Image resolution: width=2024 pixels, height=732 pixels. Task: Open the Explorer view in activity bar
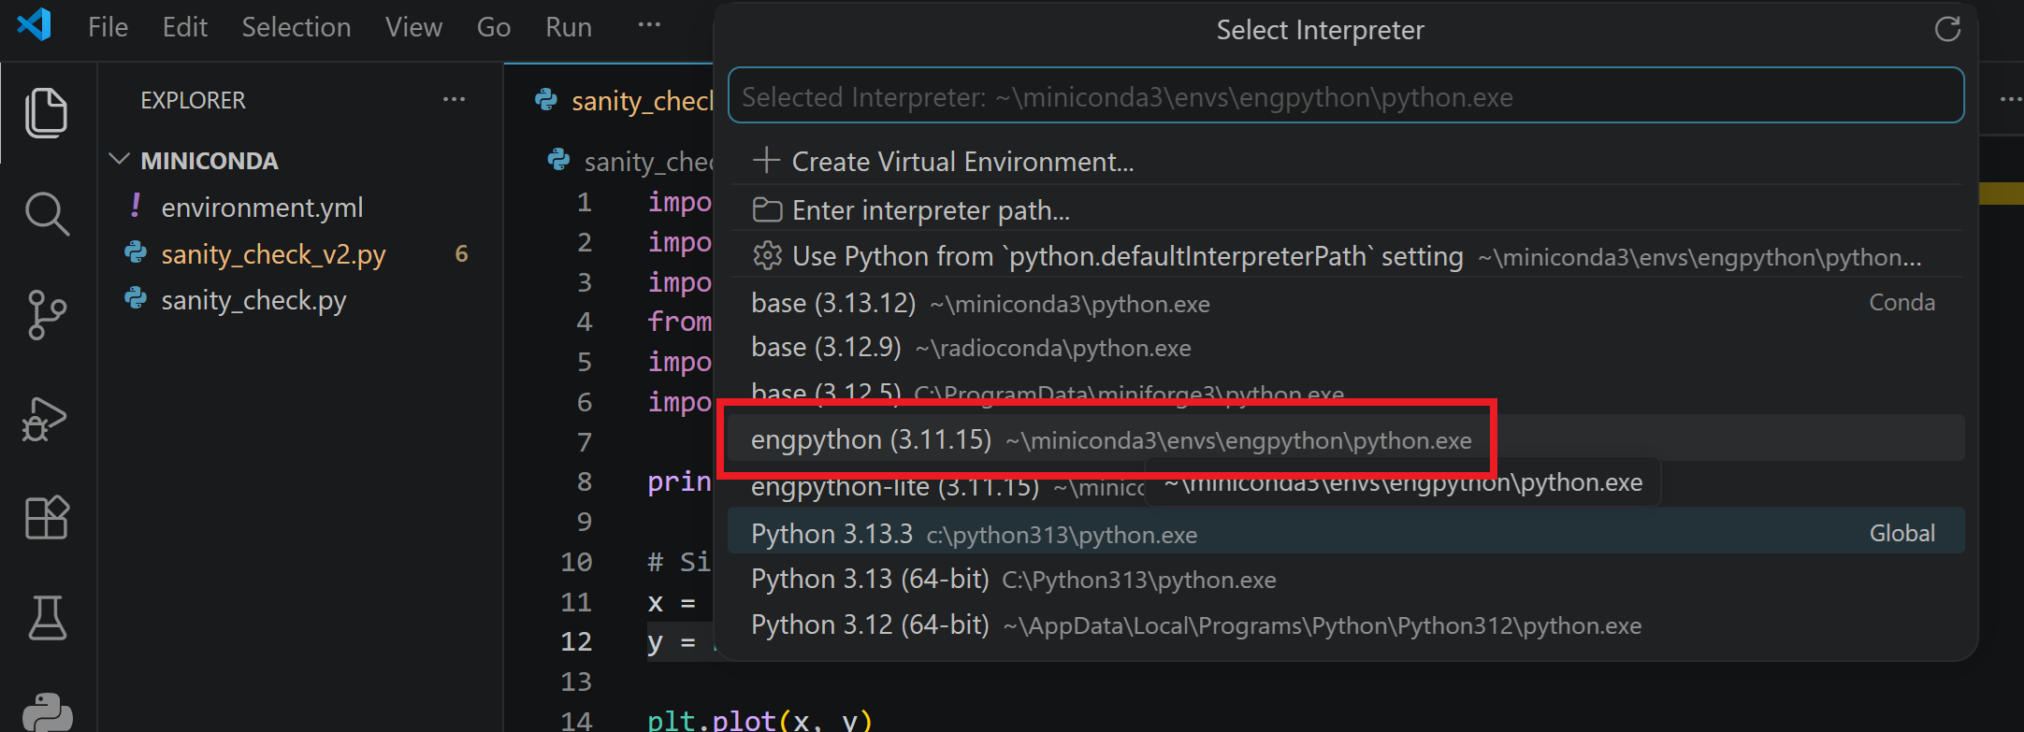(46, 113)
